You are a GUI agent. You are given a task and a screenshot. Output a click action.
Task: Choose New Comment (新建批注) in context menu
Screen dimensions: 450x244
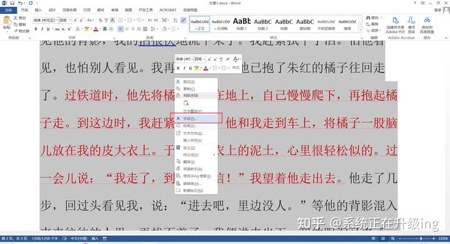(196, 191)
